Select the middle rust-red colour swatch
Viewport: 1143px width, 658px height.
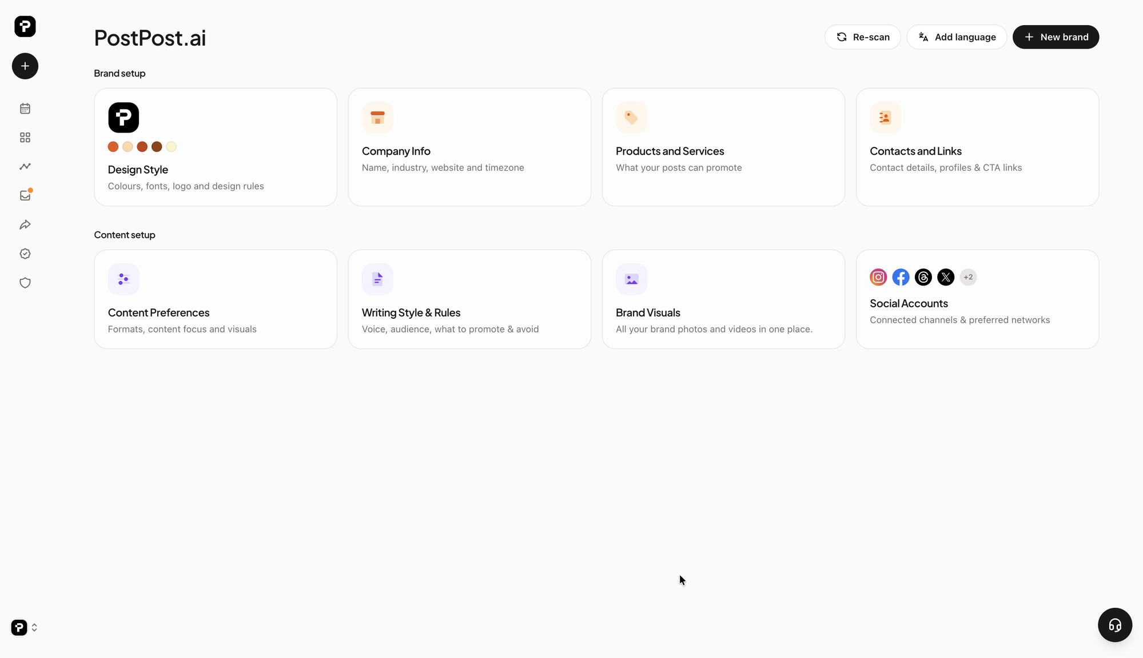[x=142, y=147]
